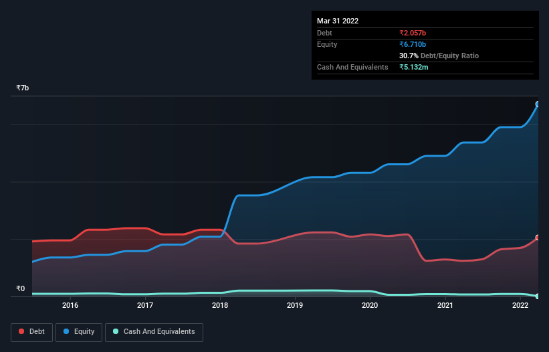The height and width of the screenshot is (352, 549).
Task: Click the ₹7b y-axis label
Action: point(23,88)
